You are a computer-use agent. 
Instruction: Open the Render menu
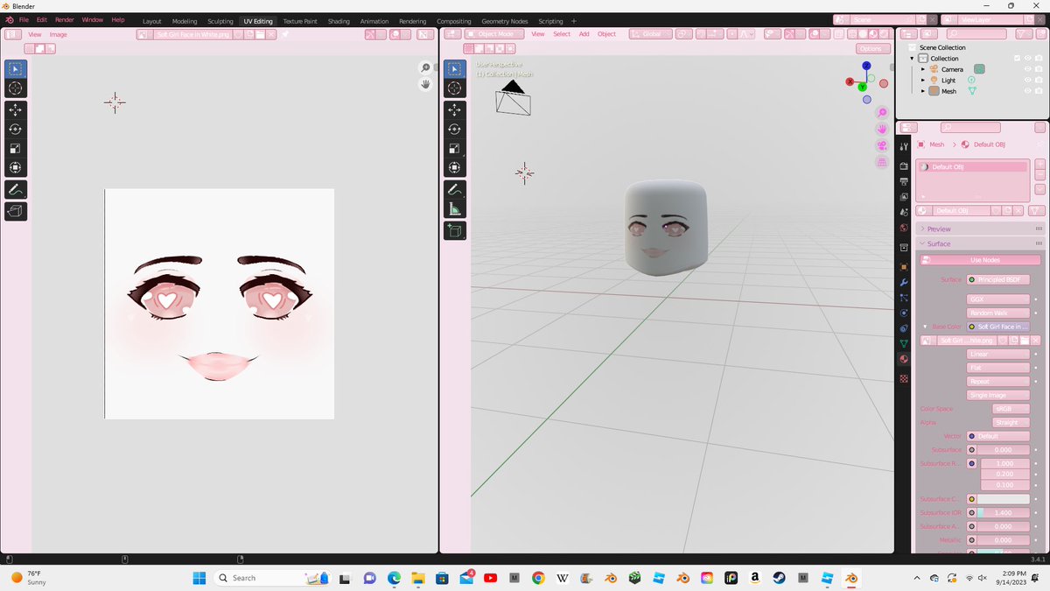point(65,19)
